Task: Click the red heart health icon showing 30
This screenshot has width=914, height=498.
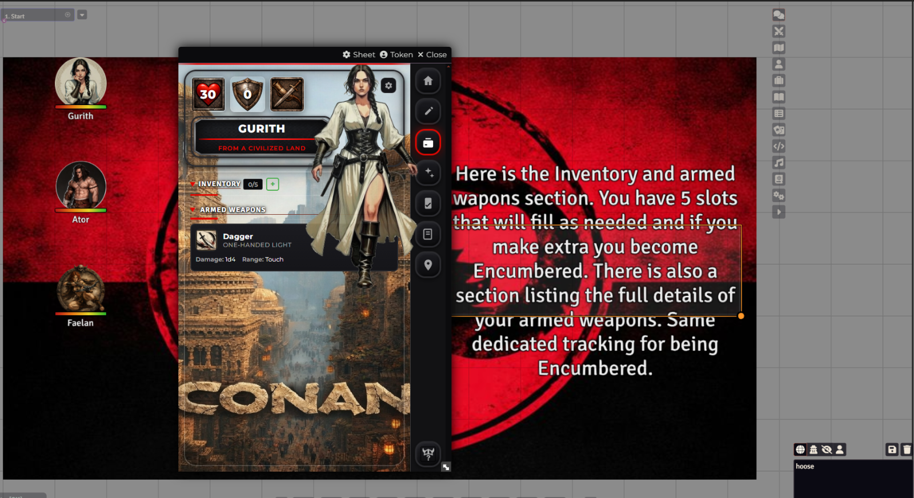Action: 209,94
